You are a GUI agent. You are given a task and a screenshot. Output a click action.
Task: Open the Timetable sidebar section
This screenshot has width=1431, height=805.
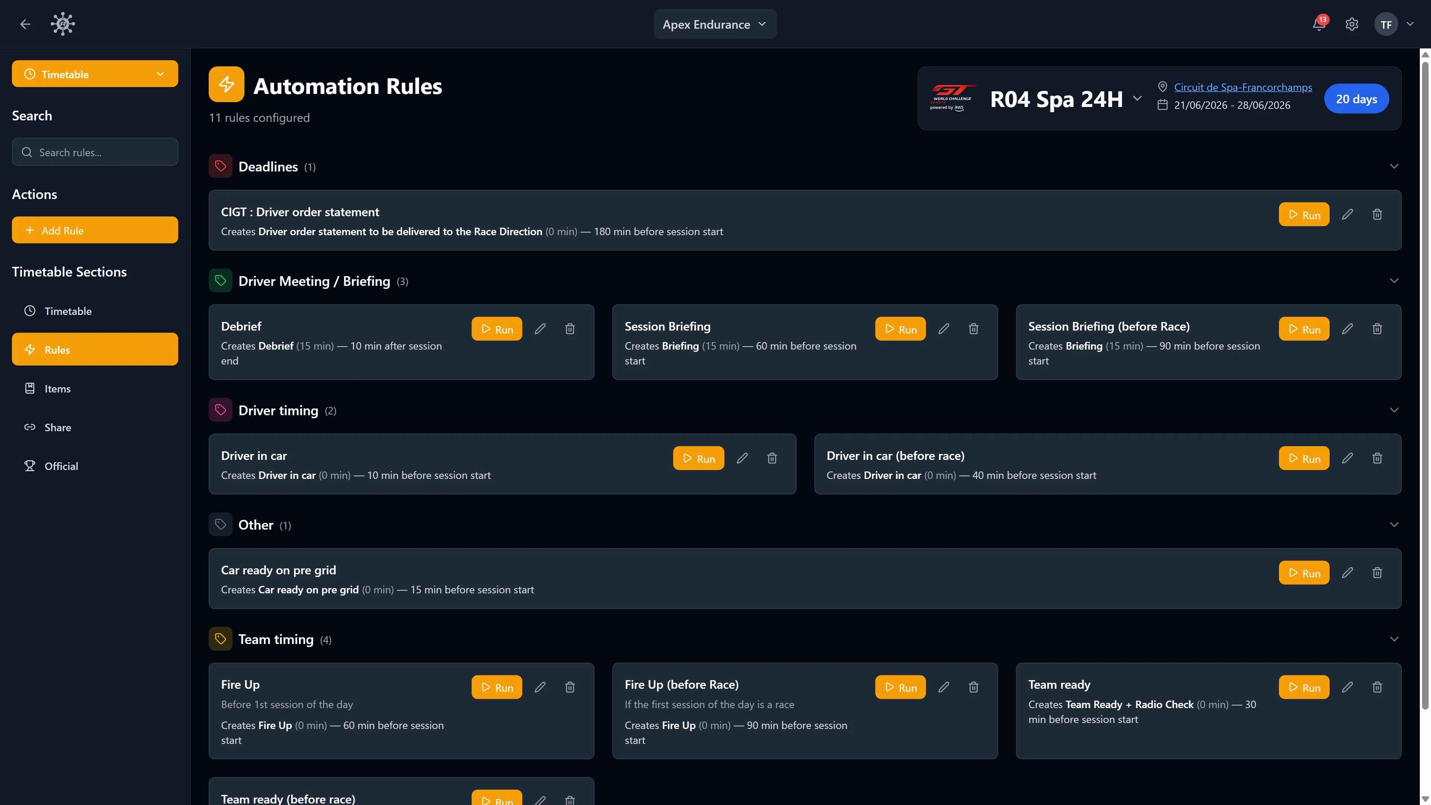pyautogui.click(x=95, y=310)
